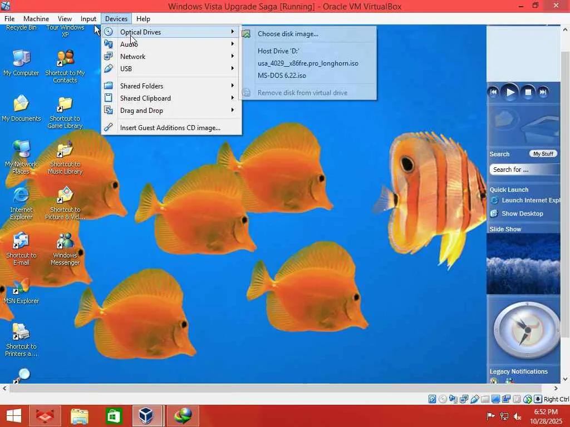Screen dimensions: 570x427
Task: Click the taskbar volume muted icon
Action: [x=518, y=416]
